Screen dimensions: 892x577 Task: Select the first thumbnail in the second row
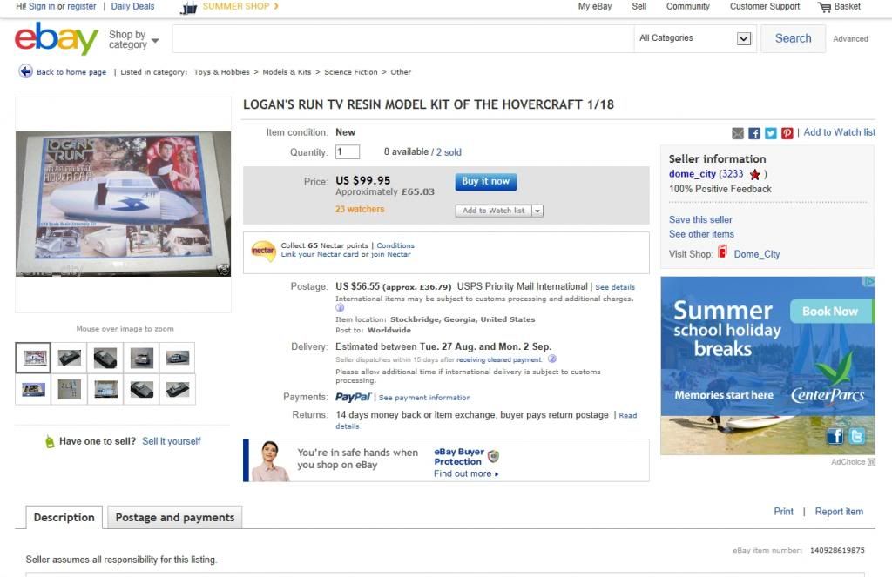(33, 389)
